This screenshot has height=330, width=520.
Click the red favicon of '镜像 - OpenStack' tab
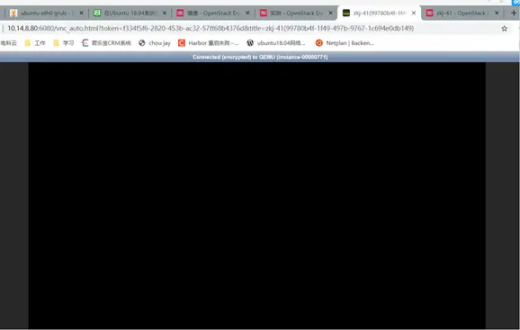(180, 13)
